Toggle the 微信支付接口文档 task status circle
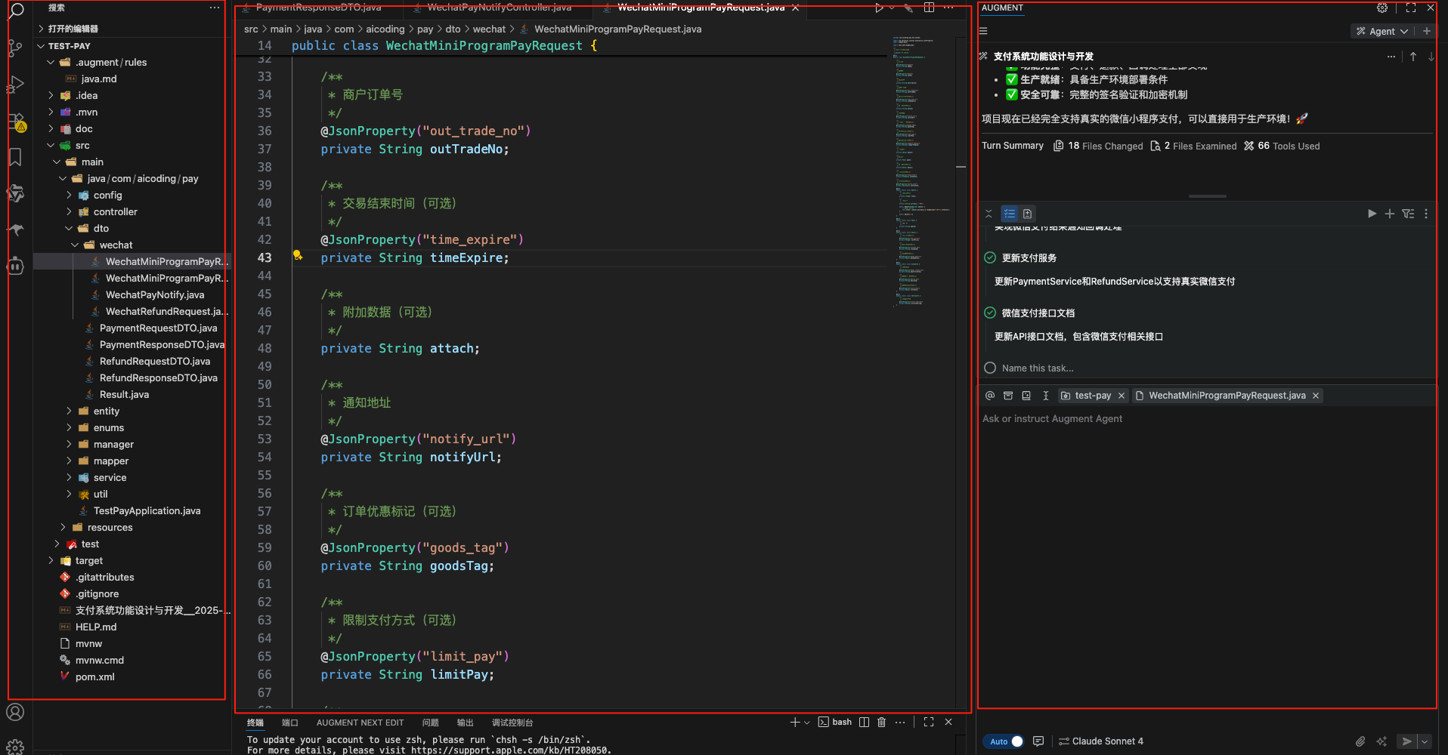 point(990,313)
